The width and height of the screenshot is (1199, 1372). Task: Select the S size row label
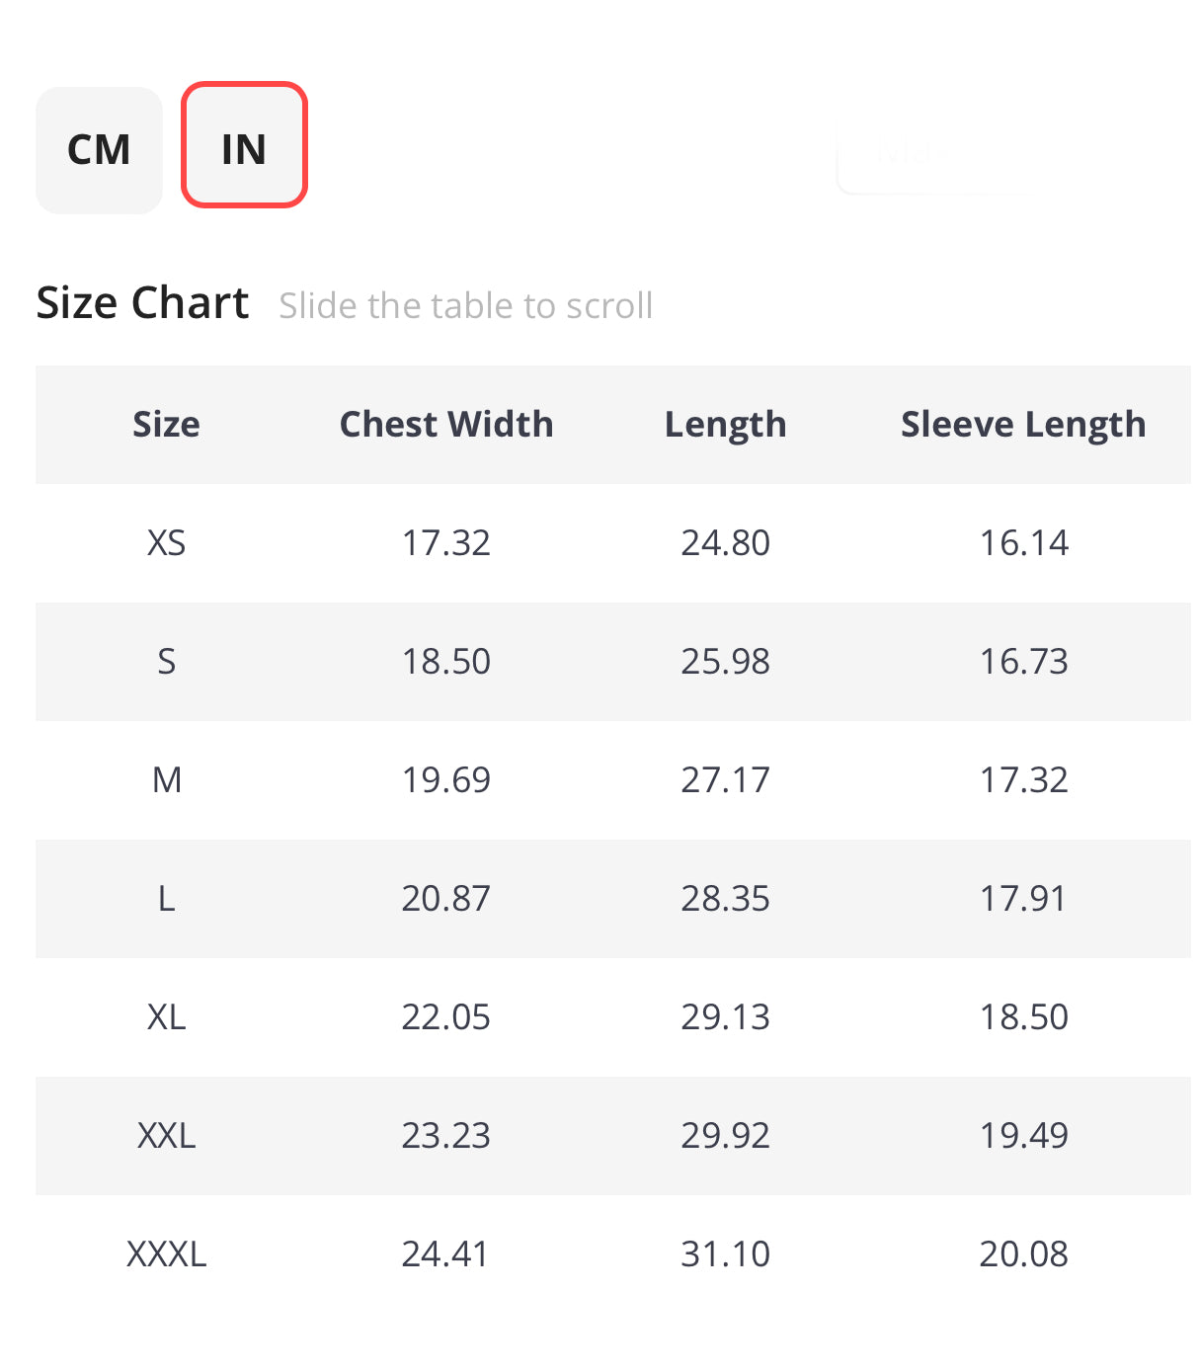click(166, 662)
